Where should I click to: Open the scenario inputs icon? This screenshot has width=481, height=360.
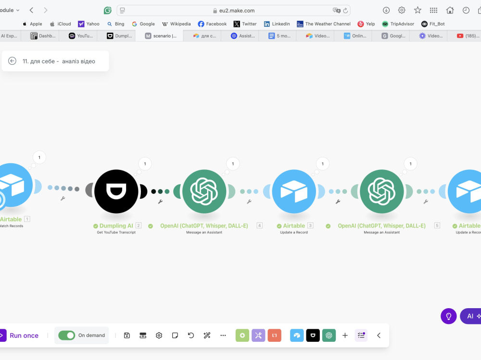pyautogui.click(x=143, y=336)
